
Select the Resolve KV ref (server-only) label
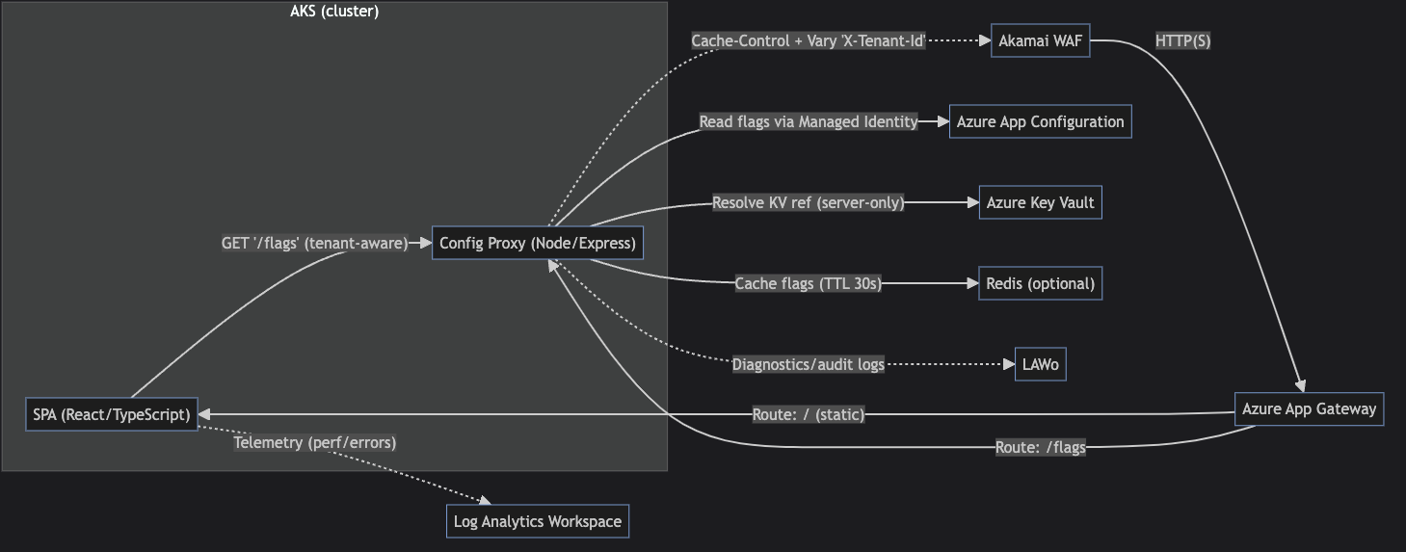pos(809,203)
